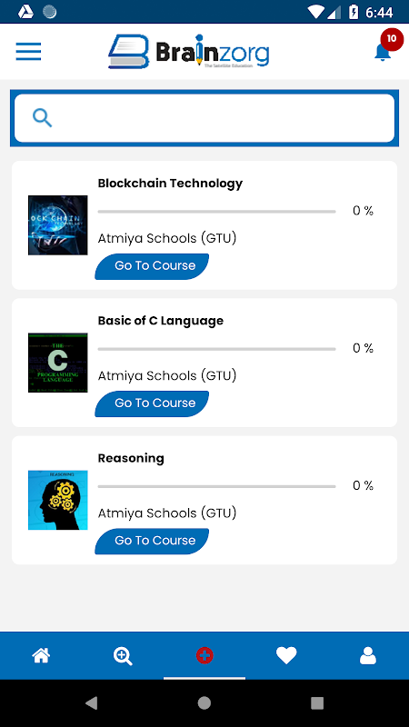Click the Brainzorg logo

(189, 51)
